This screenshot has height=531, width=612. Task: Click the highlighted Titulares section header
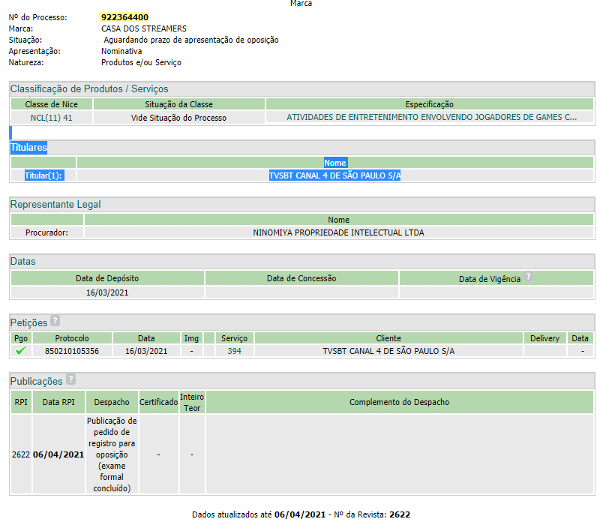pyautogui.click(x=28, y=148)
